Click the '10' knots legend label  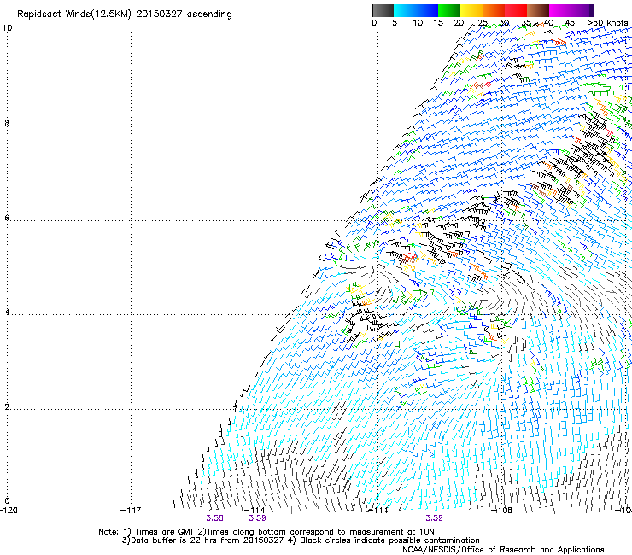(x=418, y=22)
